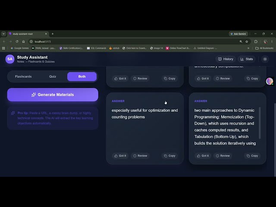Open tab search dropdown arrow
Screen dimensions: 276x207
click(3, 34)
